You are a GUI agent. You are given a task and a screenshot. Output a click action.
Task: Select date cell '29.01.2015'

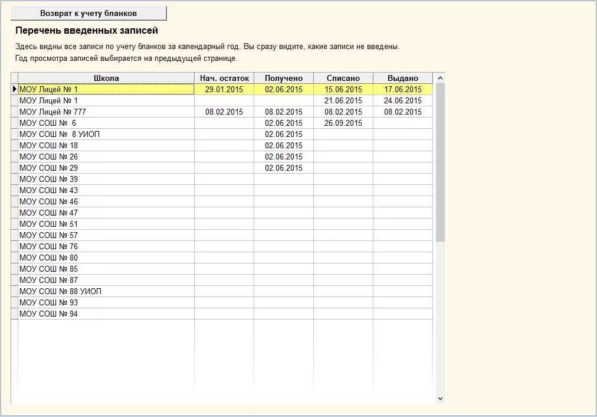224,90
